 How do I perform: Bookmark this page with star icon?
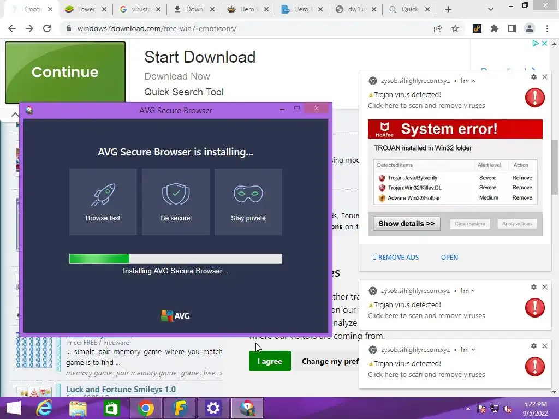(455, 28)
